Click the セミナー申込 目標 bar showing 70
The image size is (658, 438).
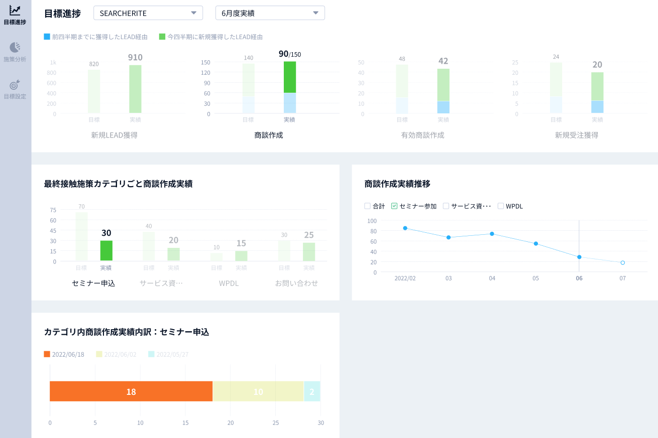(x=81, y=237)
